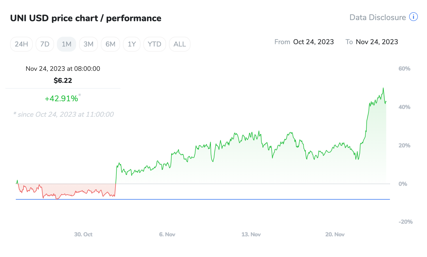Show the YTD performance
The width and height of the screenshot is (427, 257).
[155, 44]
